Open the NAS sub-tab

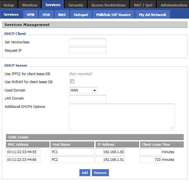(x=62, y=15)
